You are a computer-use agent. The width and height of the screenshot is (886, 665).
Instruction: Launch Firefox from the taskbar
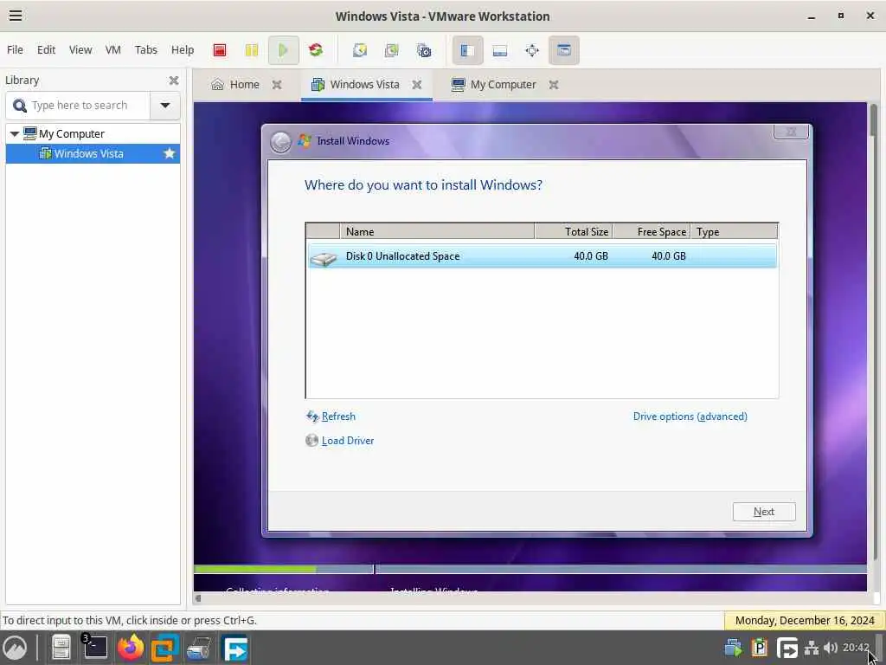pyautogui.click(x=130, y=648)
